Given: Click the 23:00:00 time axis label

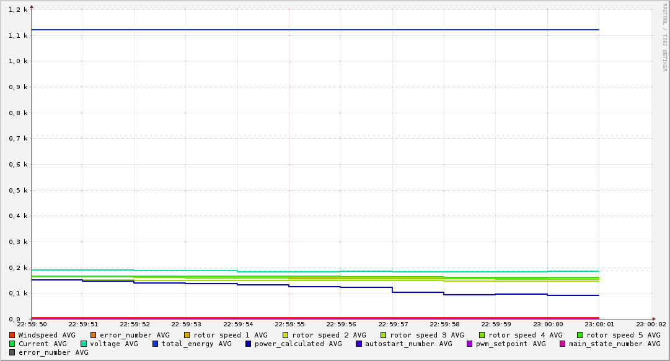Looking at the screenshot, I should 547,324.
